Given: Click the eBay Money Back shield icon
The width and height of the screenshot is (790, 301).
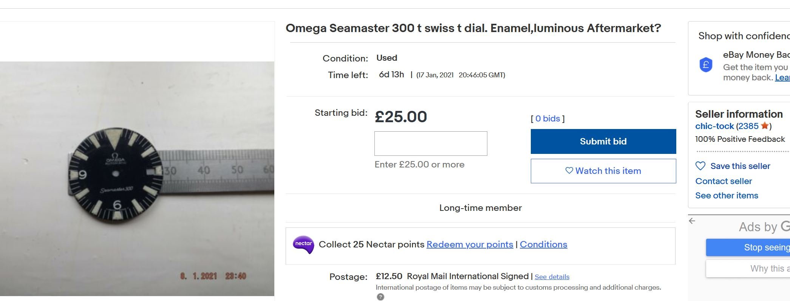Looking at the screenshot, I should pos(706,65).
